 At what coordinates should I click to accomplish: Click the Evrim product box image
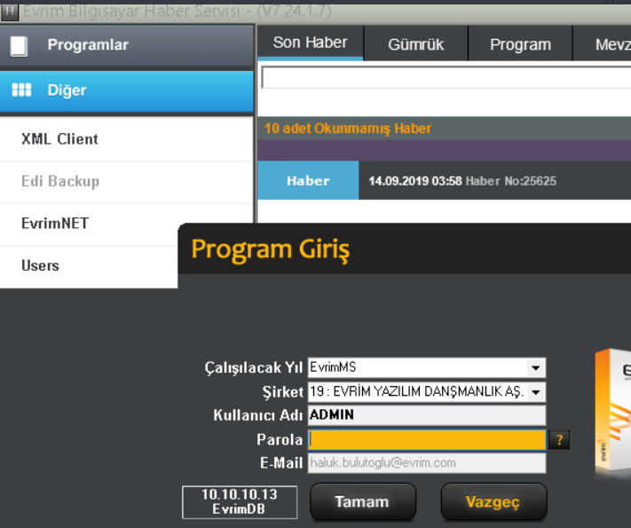(613, 413)
